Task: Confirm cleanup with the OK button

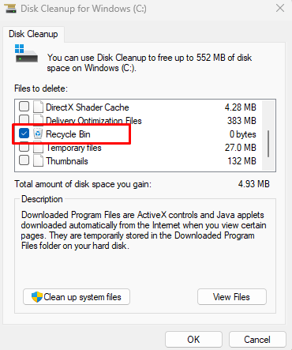Action: coord(193,340)
